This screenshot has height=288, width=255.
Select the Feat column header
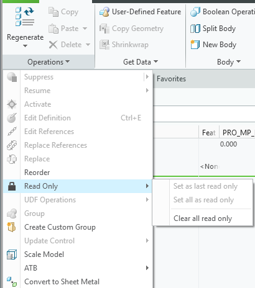click(x=209, y=133)
